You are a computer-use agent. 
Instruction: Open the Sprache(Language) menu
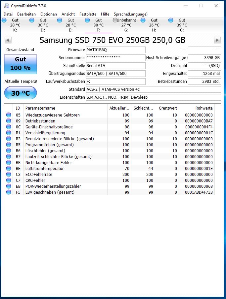(131, 14)
